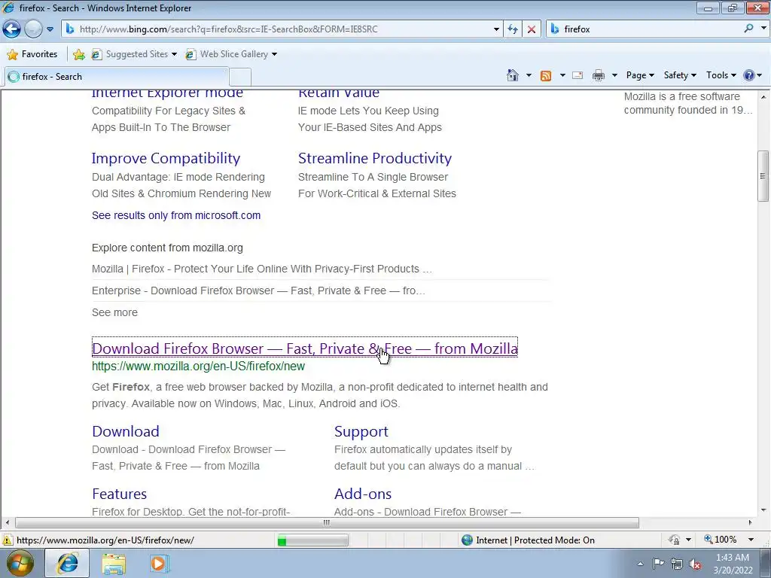Show hidden tray icons arrow
Viewport: 771px width, 578px height.
click(640, 564)
